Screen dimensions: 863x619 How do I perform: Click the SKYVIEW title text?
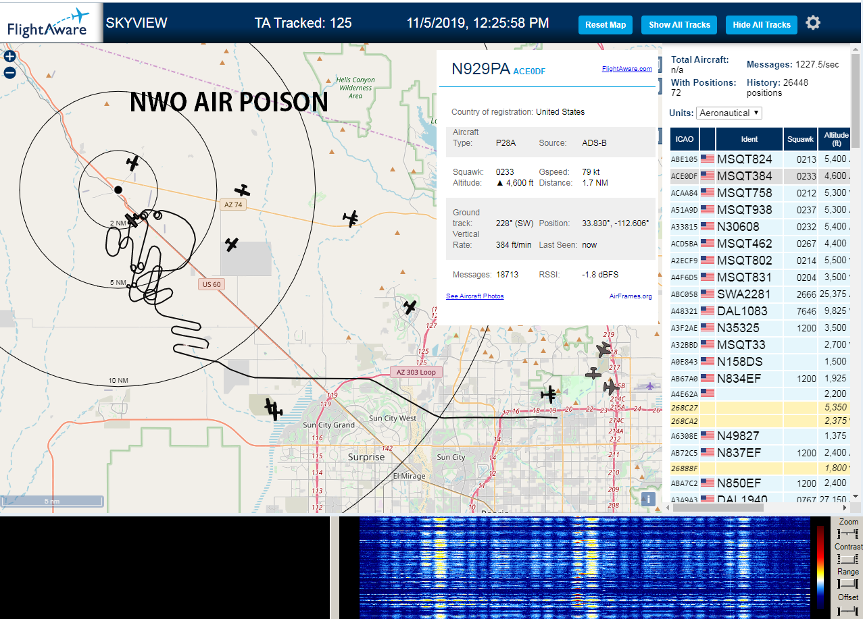137,23
